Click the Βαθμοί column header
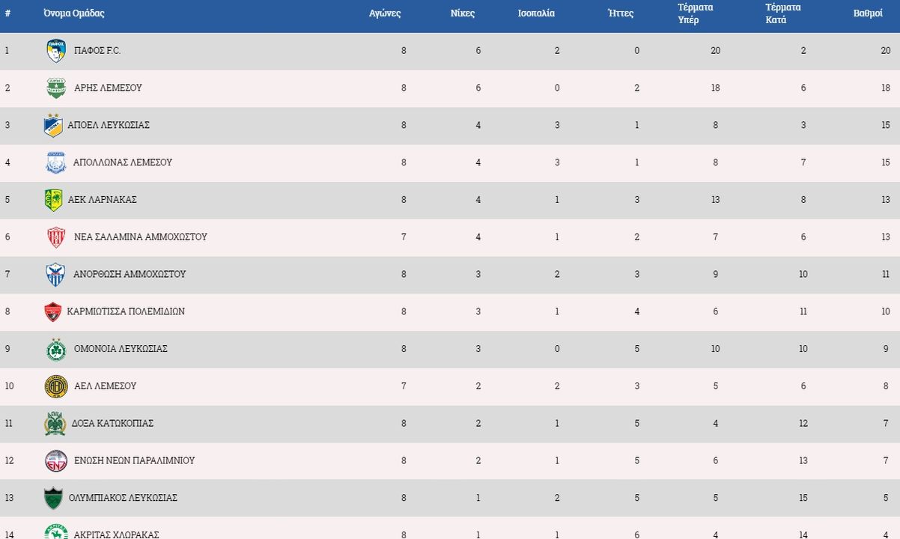 868,13
